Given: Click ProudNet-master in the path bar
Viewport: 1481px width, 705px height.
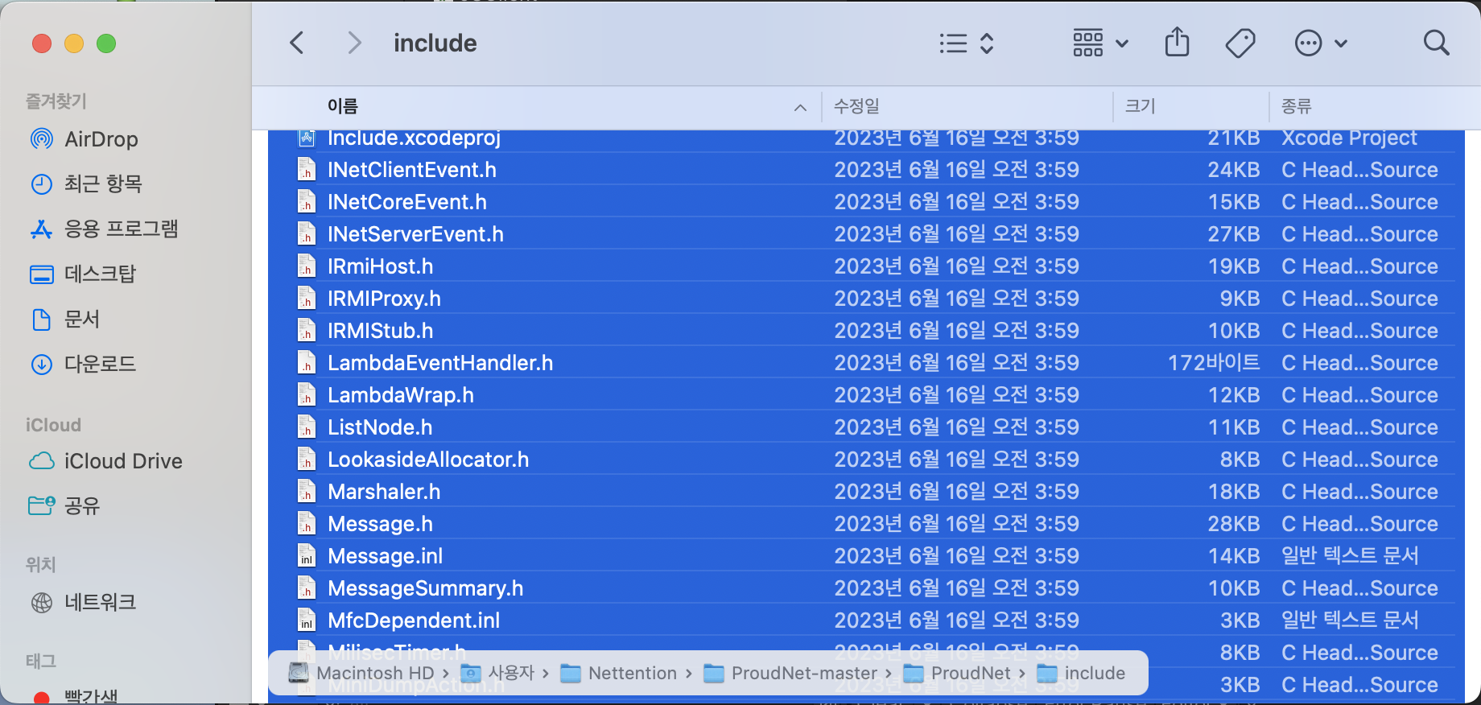Looking at the screenshot, I should (x=803, y=673).
